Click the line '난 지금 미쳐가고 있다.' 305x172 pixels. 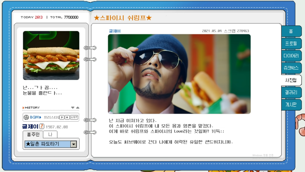coord(133,121)
